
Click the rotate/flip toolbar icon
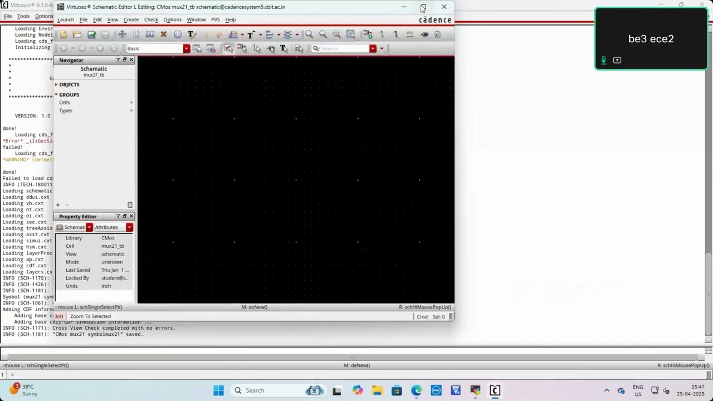click(x=233, y=35)
